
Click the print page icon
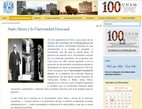(x=97, y=26)
